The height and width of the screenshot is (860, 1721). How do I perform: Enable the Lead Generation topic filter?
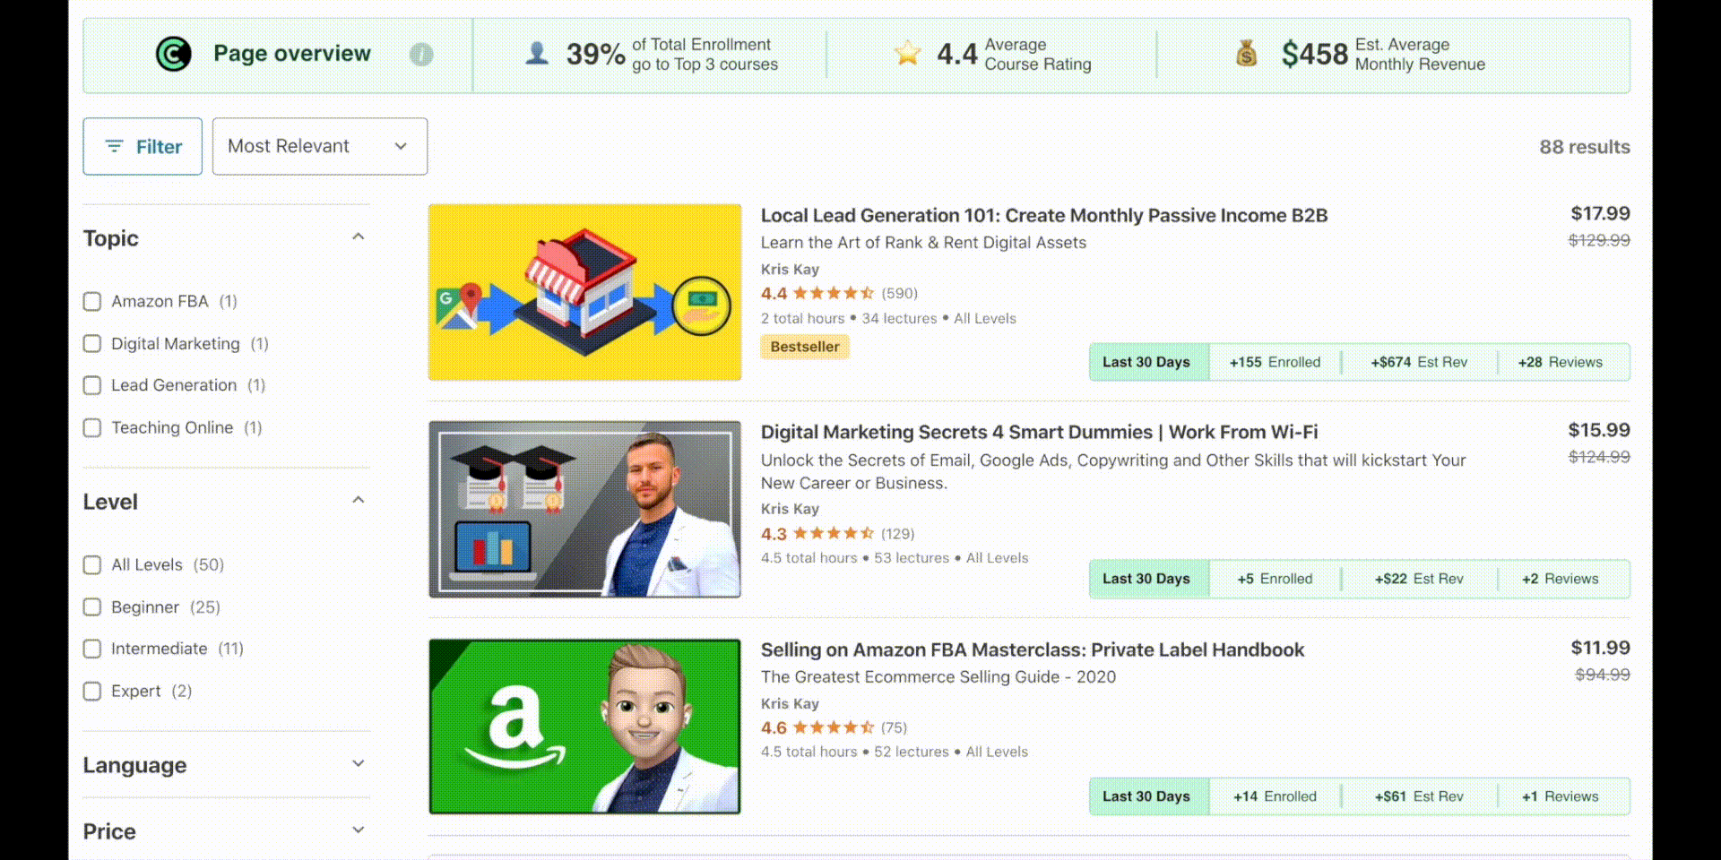[x=92, y=385]
